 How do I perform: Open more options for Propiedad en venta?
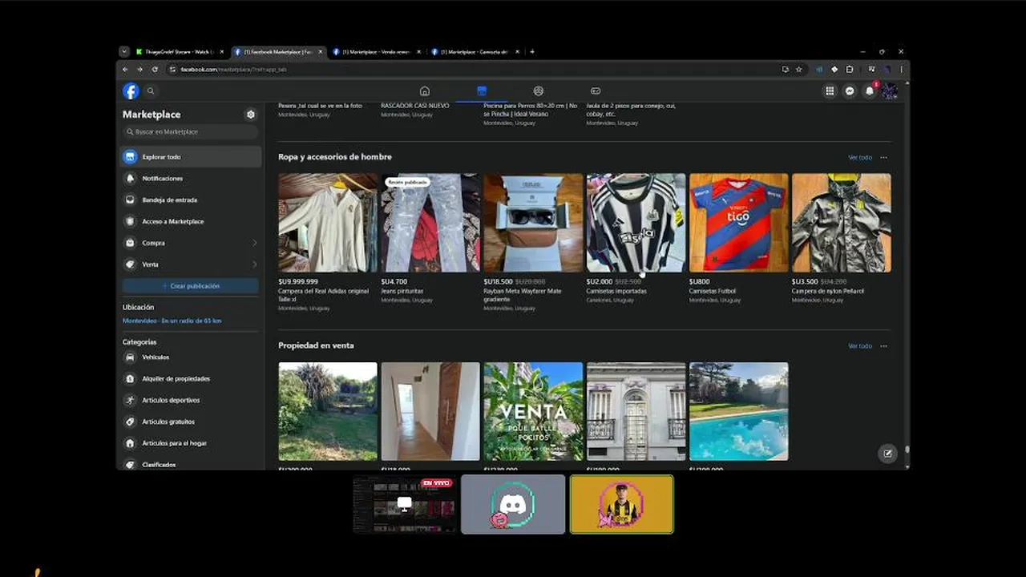884,346
